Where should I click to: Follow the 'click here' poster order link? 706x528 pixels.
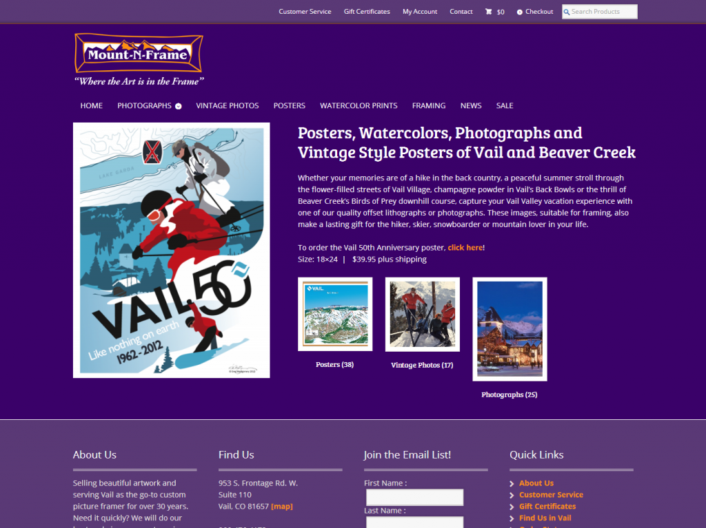(465, 248)
